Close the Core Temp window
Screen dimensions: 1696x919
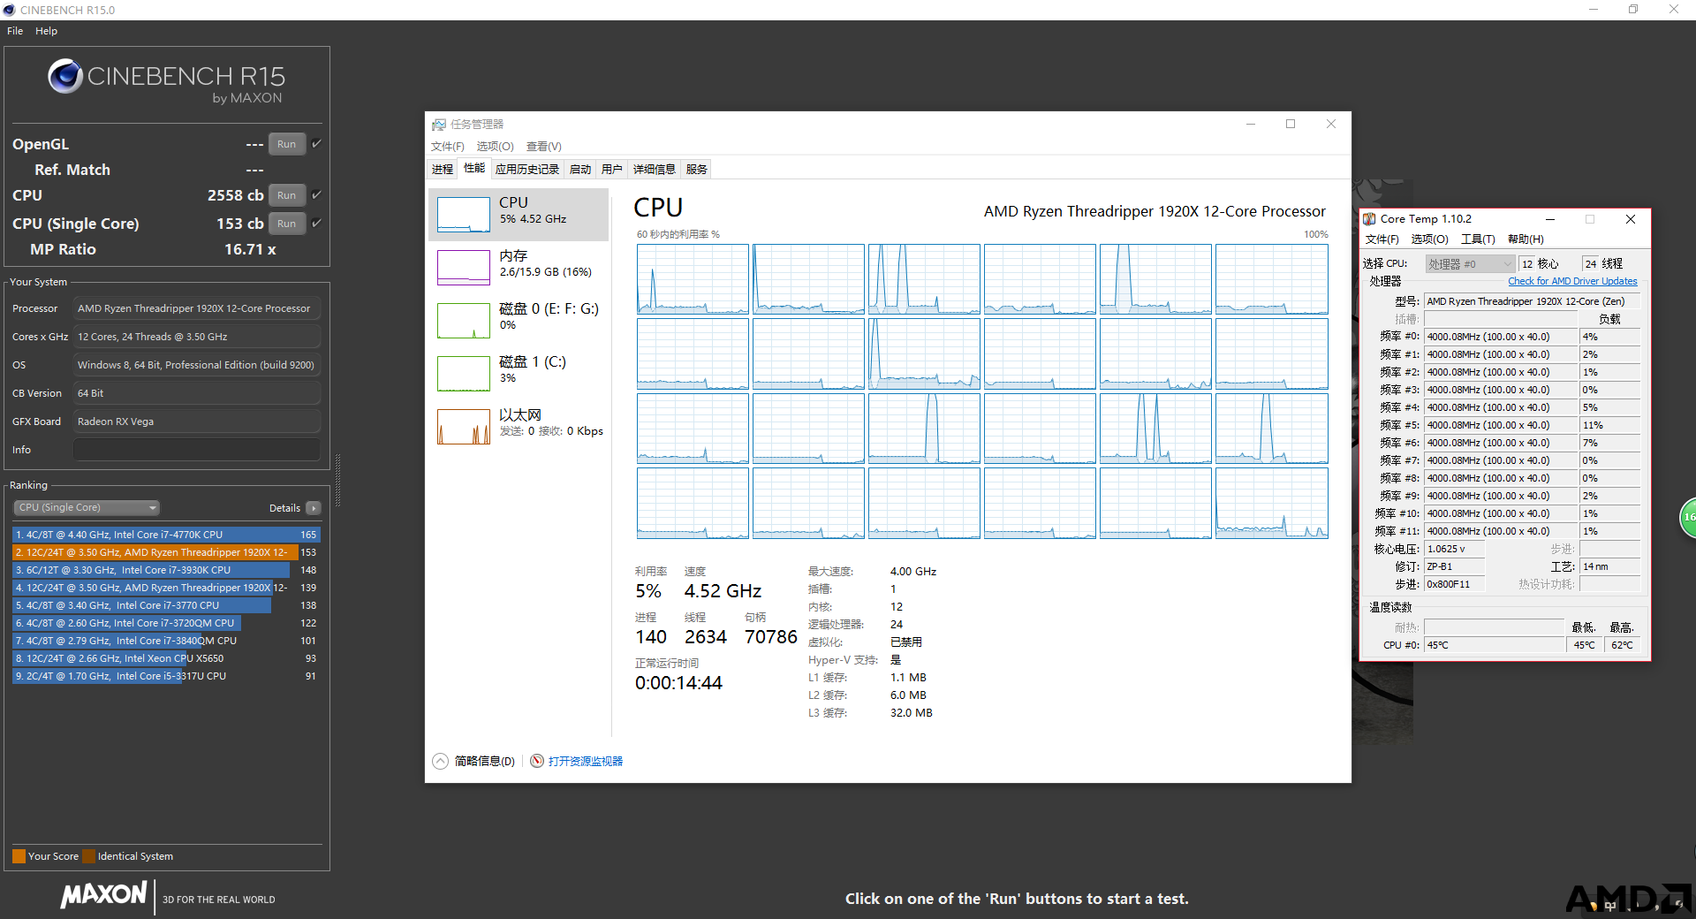(1631, 219)
